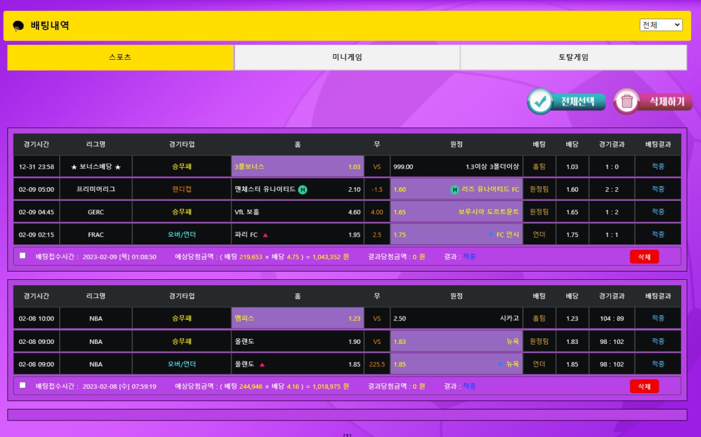Click the trash can icon on 삭제하기
The height and width of the screenshot is (437, 701).
tap(627, 101)
